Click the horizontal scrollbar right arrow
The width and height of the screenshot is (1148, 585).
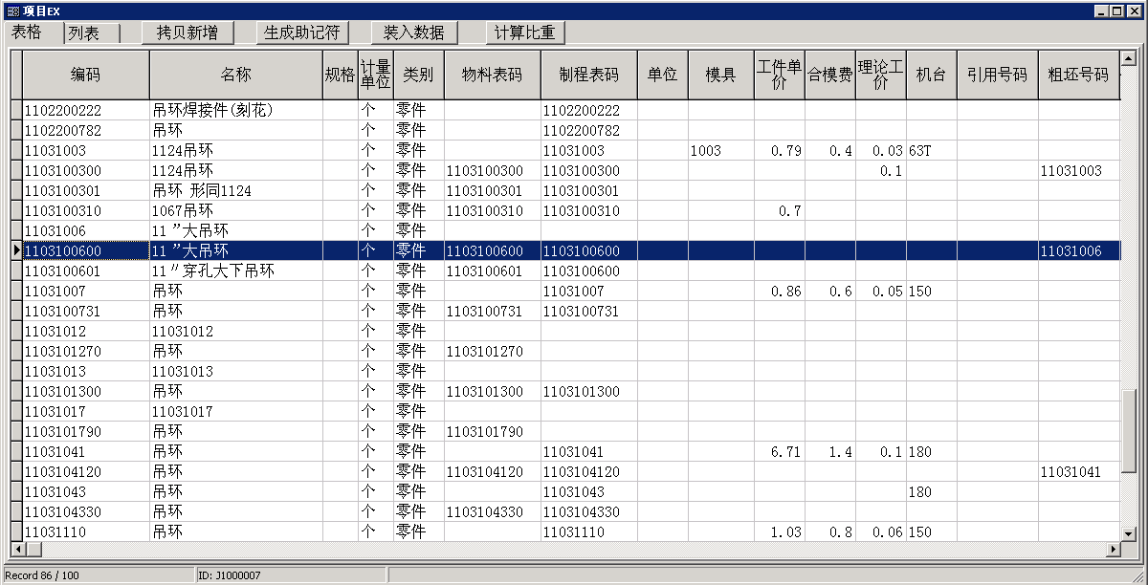pyautogui.click(x=1113, y=550)
